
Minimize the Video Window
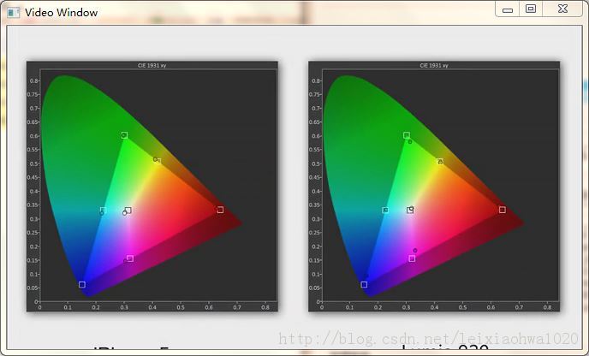coord(508,9)
